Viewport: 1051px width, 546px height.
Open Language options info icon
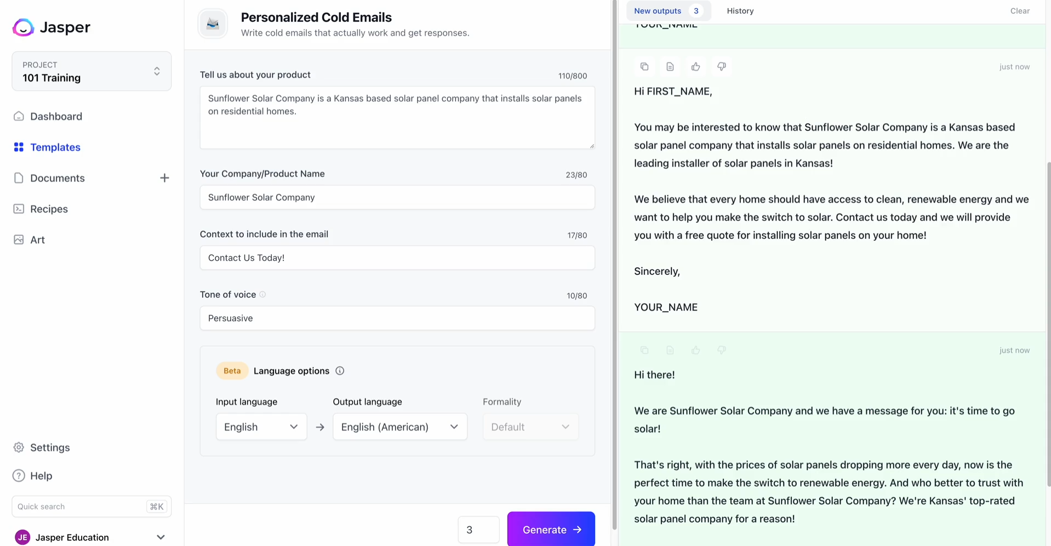[x=340, y=371]
